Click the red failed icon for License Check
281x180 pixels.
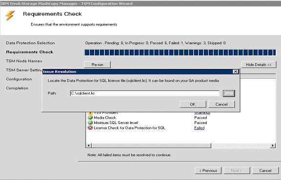(x=90, y=128)
